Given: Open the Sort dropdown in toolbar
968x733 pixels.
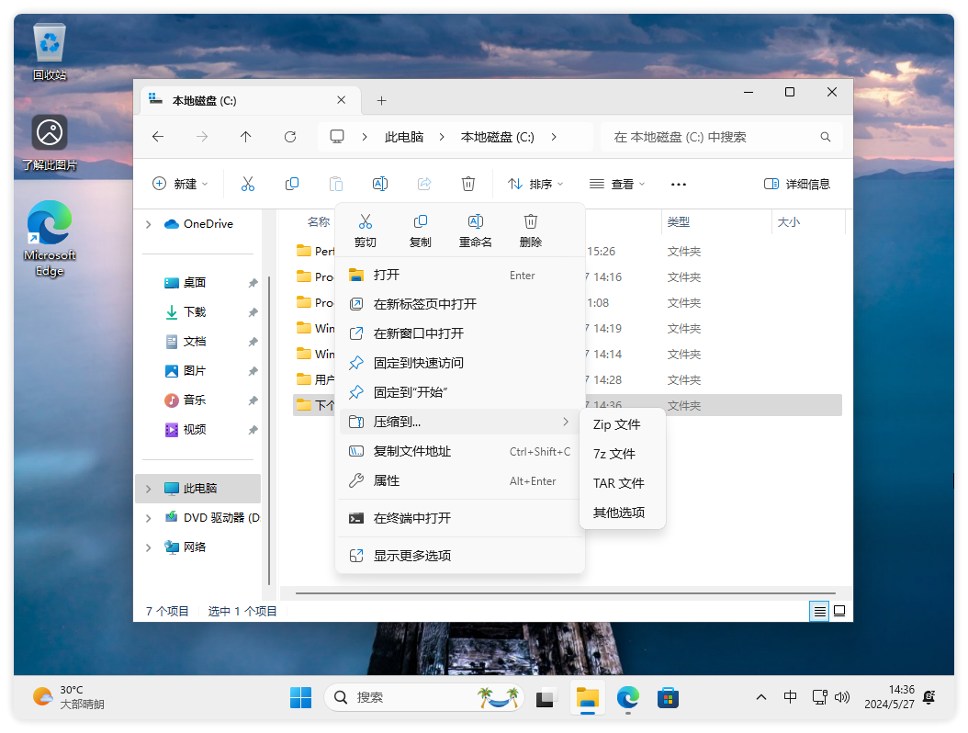Looking at the screenshot, I should click(x=535, y=184).
